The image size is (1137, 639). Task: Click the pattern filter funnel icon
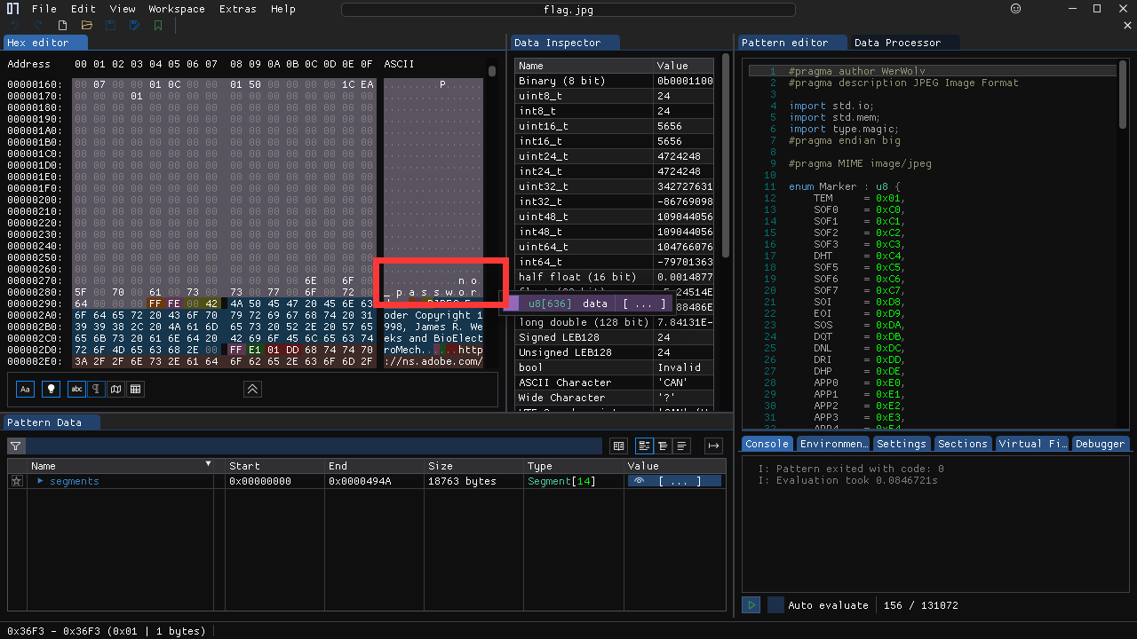tap(16, 446)
